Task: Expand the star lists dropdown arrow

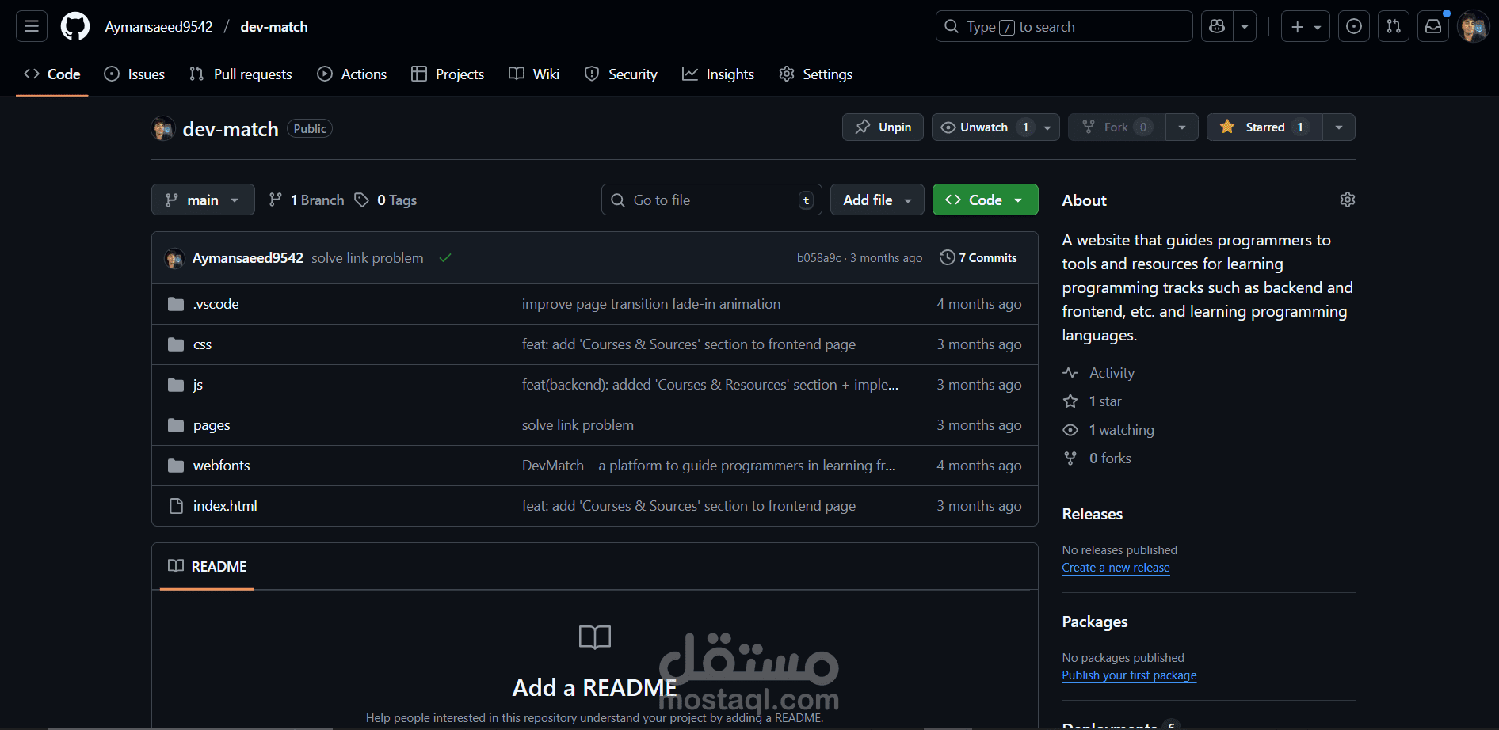Action: (x=1339, y=127)
